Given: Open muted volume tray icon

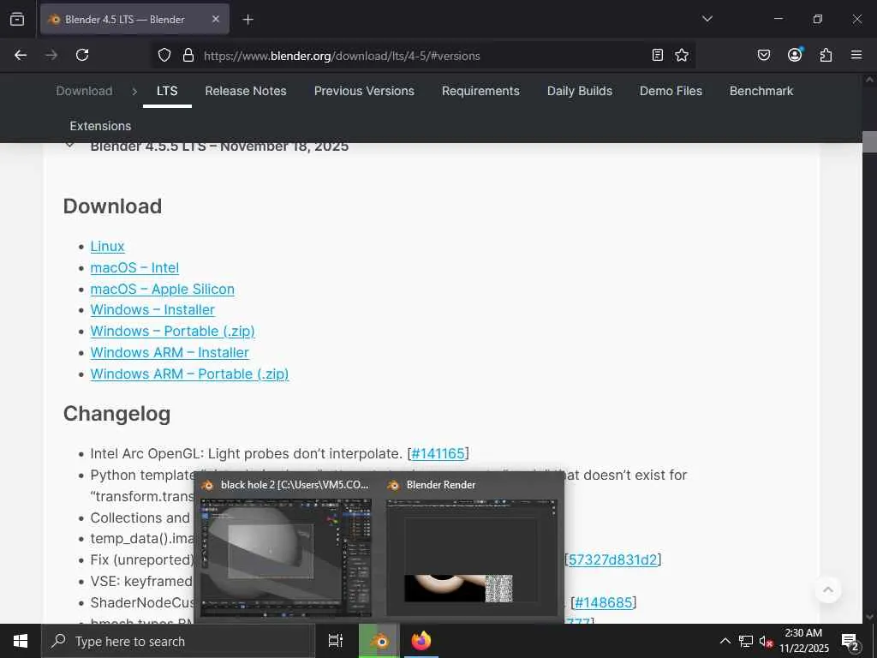Looking at the screenshot, I should coord(766,642).
